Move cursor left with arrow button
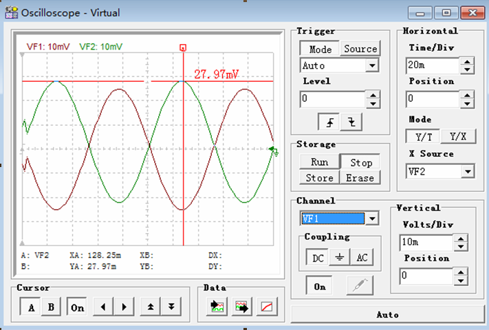Viewport: 489px width, 330px height. coord(103,307)
